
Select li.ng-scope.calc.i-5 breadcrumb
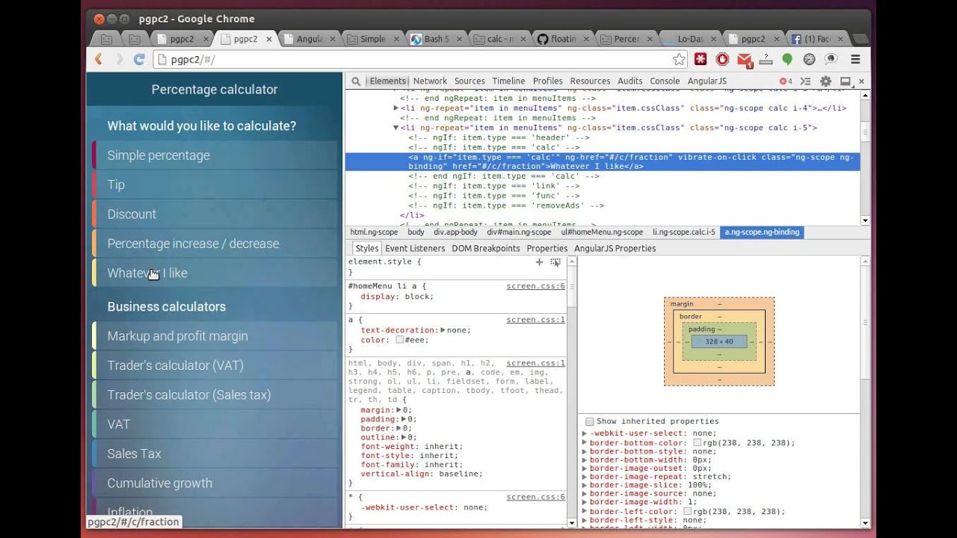(x=683, y=232)
